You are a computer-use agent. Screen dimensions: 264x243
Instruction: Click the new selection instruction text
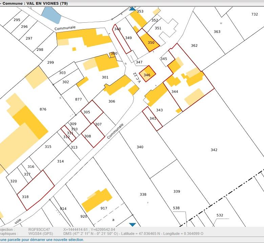click(42, 240)
